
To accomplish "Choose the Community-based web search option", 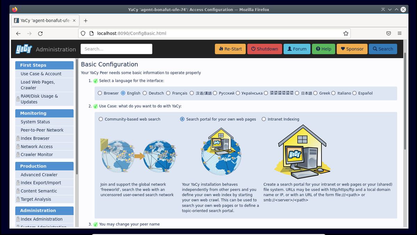I will pos(100,119).
